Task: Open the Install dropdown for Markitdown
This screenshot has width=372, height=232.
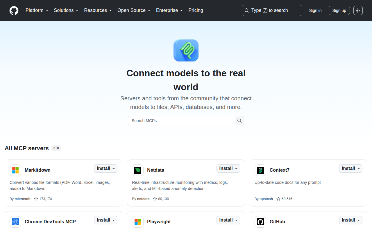Action: point(106,168)
